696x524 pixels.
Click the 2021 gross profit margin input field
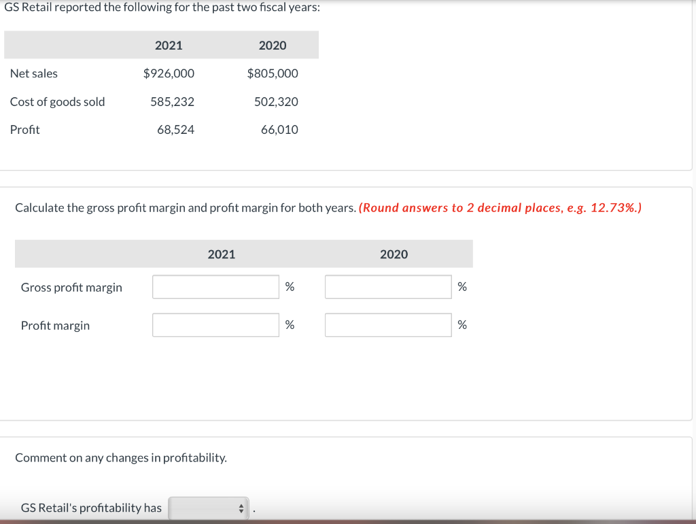point(215,287)
